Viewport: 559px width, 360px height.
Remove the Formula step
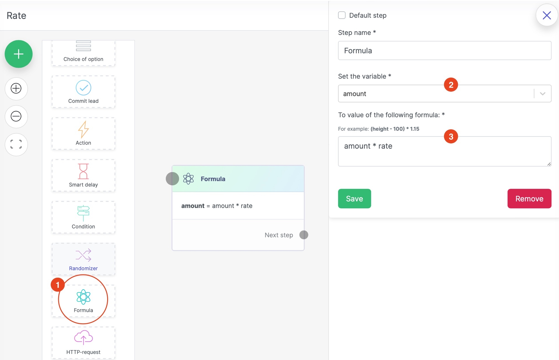tap(529, 198)
